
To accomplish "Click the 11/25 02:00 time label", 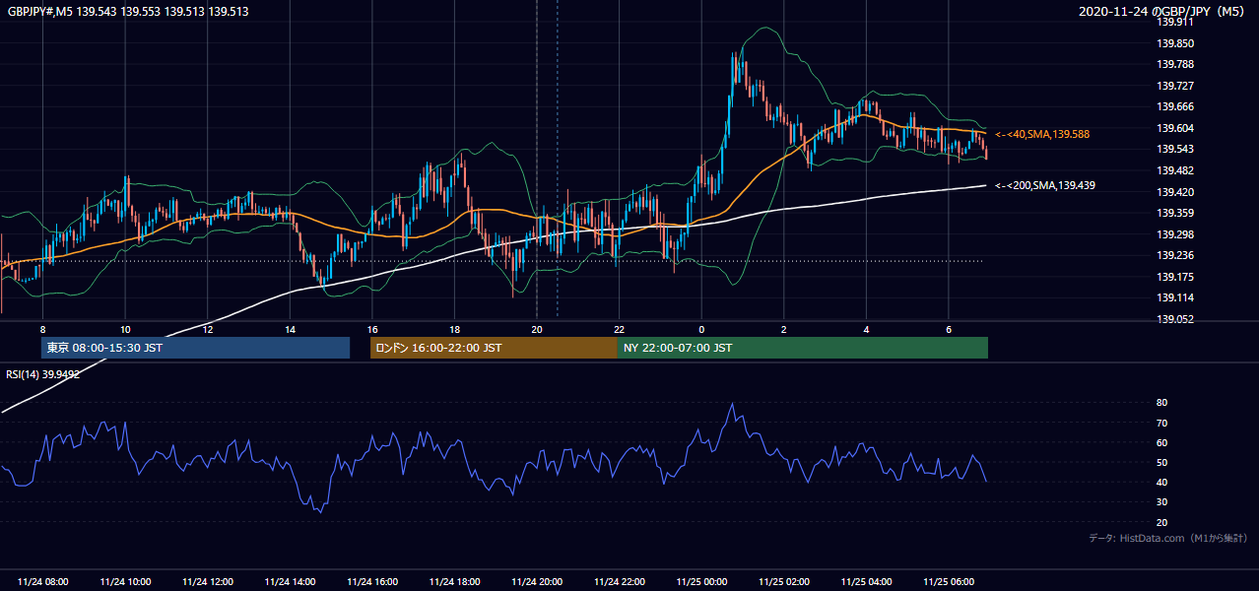I will (x=783, y=582).
